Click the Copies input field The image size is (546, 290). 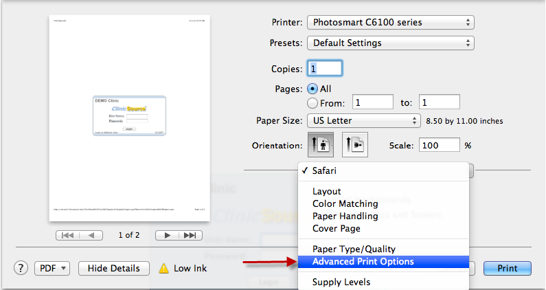(x=324, y=69)
